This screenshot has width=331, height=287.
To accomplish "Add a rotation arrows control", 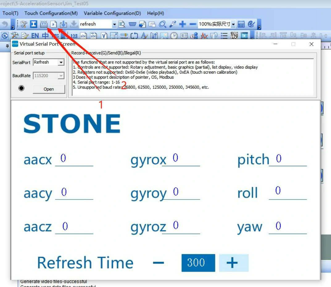I will (134, 36).
